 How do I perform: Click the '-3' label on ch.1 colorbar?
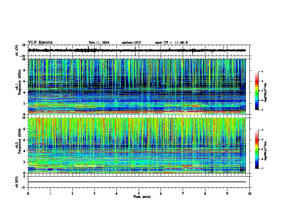point(261,71)
